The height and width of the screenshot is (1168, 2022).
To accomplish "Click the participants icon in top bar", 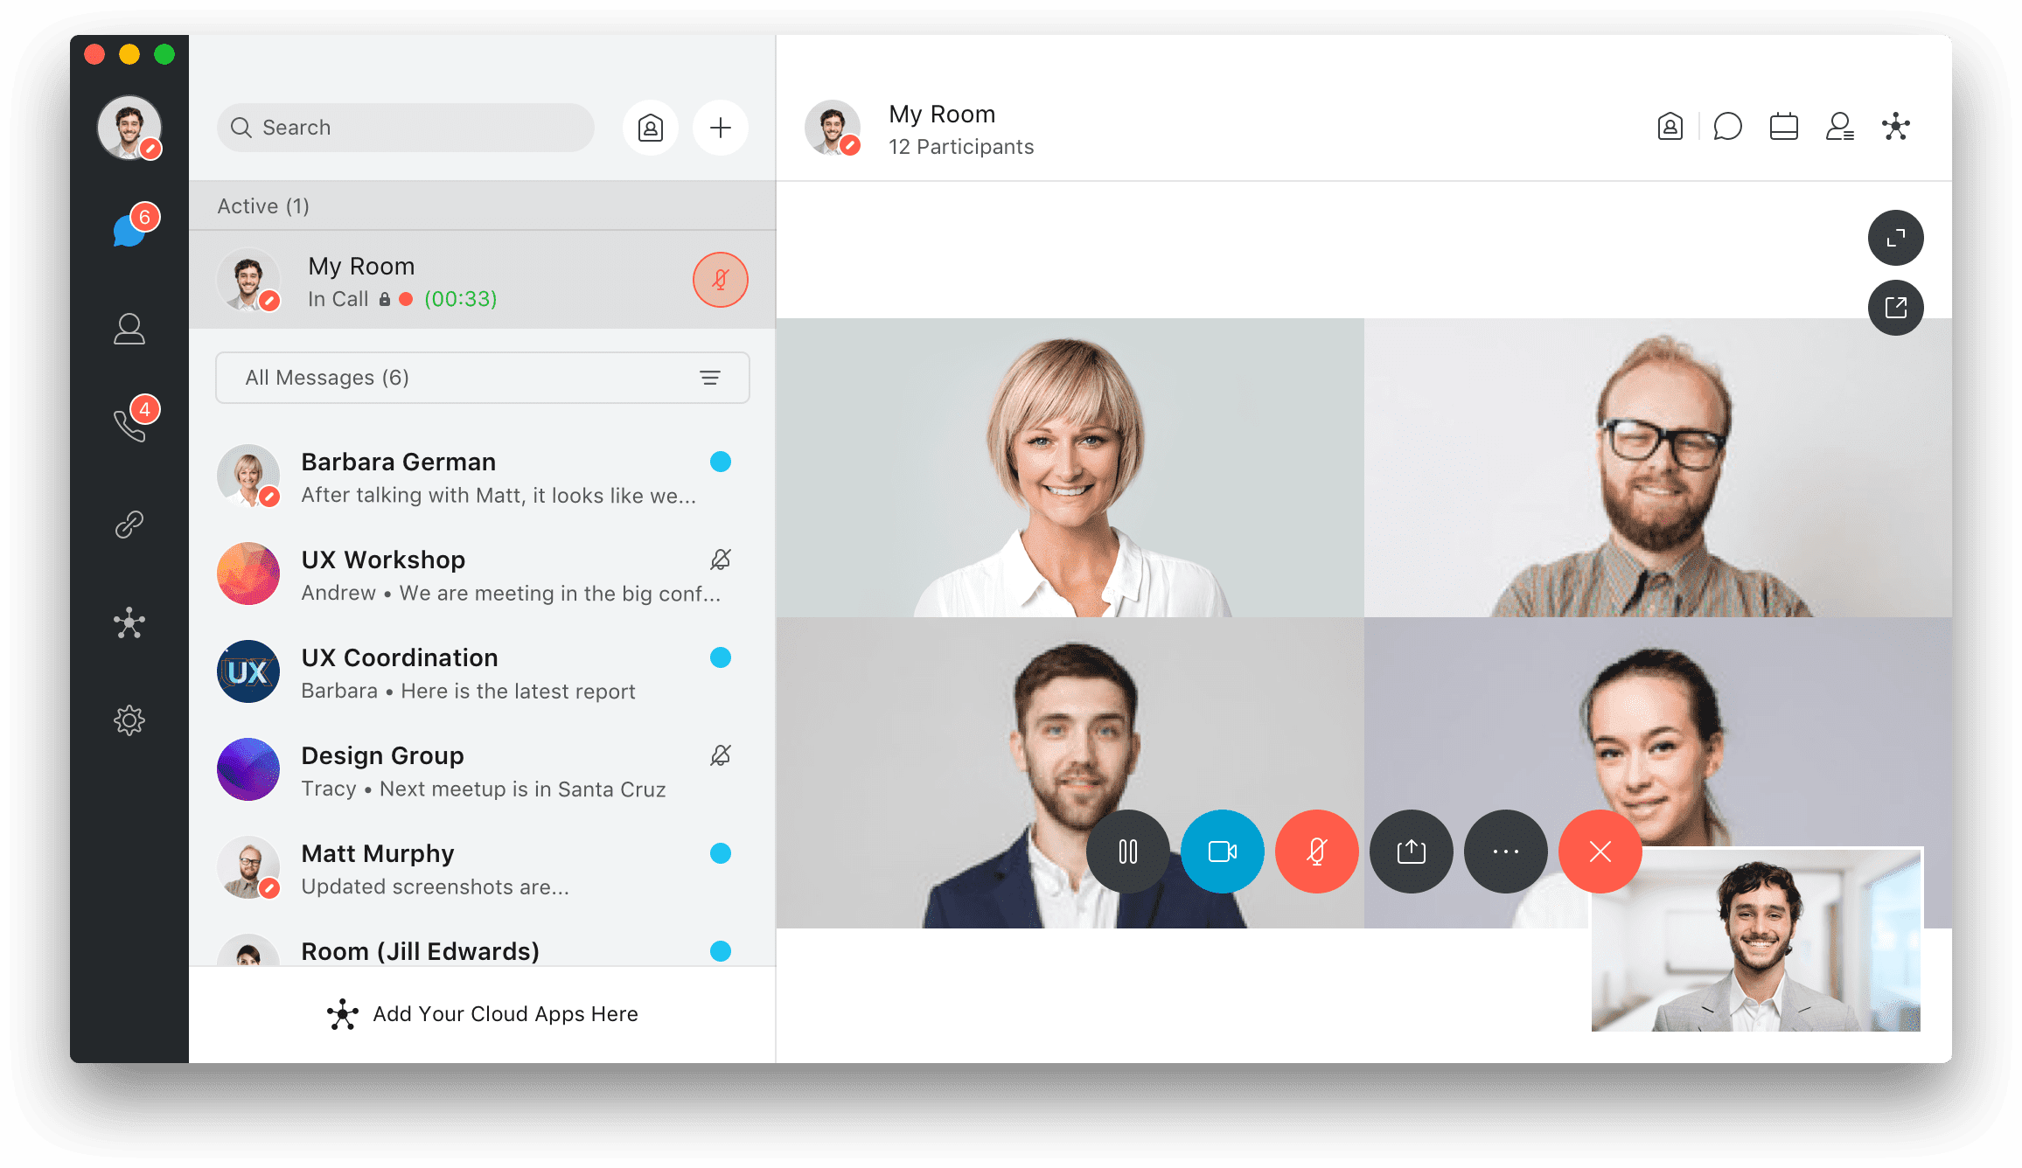I will click(x=1838, y=127).
